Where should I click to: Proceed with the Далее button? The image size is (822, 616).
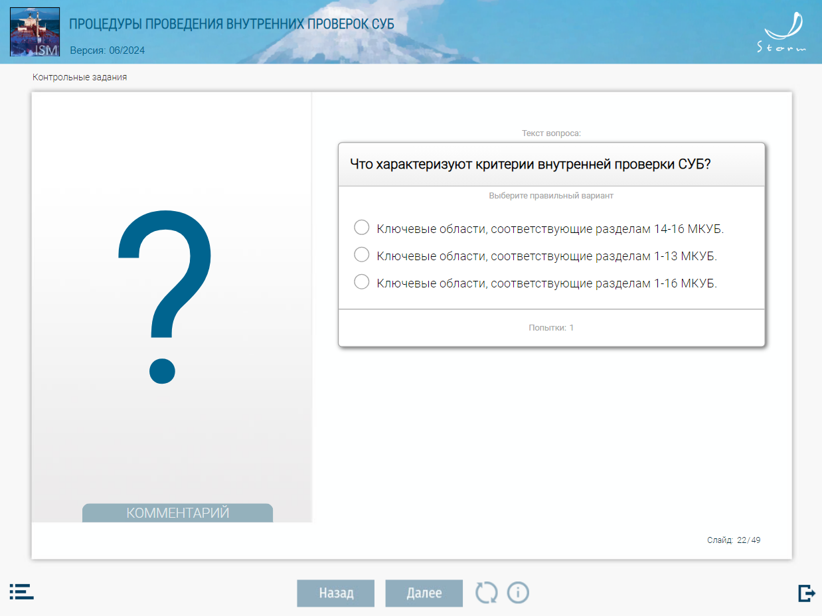coord(424,593)
